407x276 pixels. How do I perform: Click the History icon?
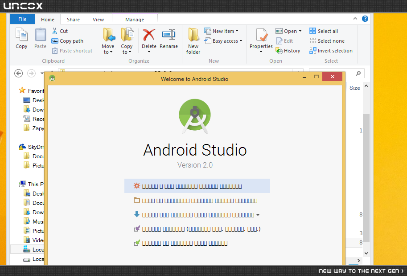point(279,51)
